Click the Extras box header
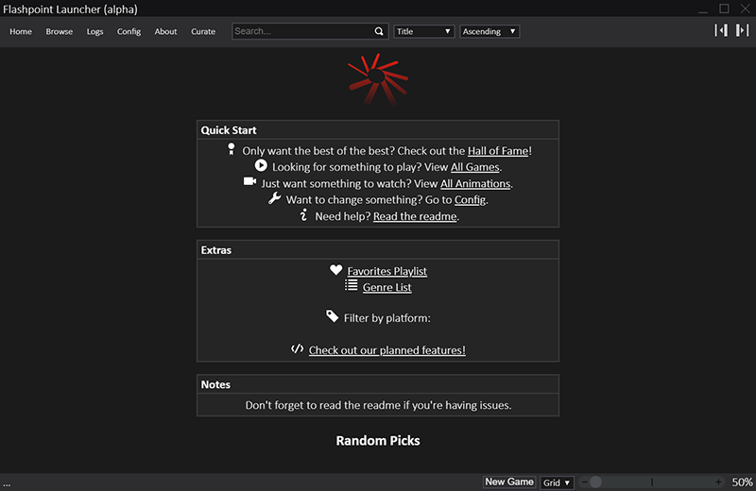 pyautogui.click(x=378, y=250)
